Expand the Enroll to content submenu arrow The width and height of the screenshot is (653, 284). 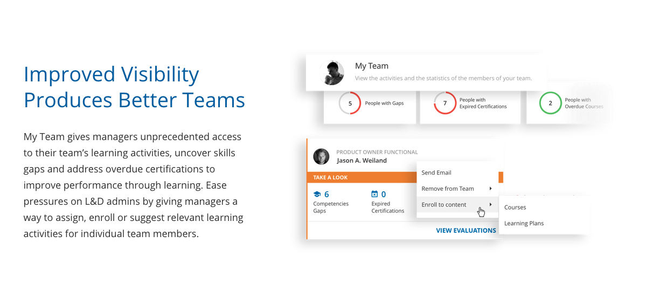(x=490, y=205)
